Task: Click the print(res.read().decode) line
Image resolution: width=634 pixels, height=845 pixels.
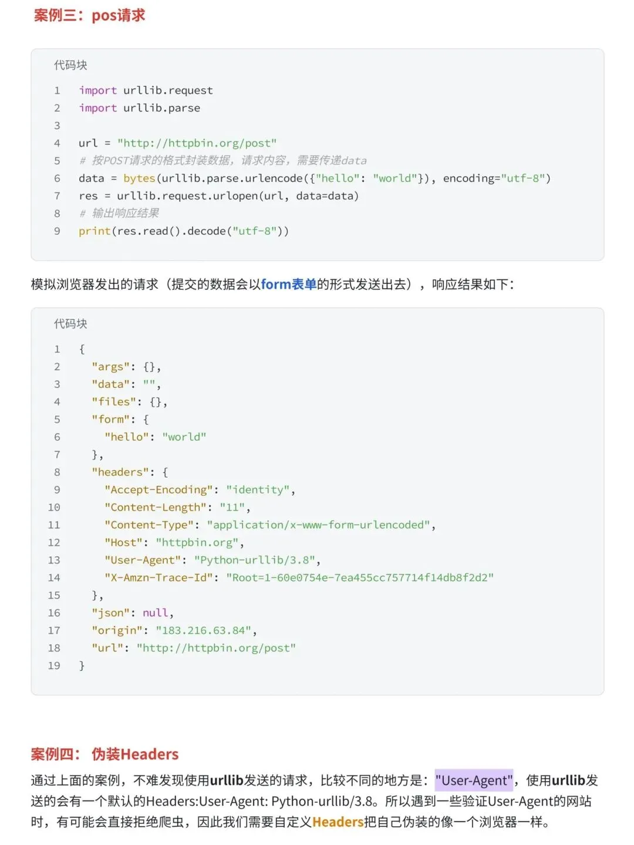Action: [x=184, y=231]
